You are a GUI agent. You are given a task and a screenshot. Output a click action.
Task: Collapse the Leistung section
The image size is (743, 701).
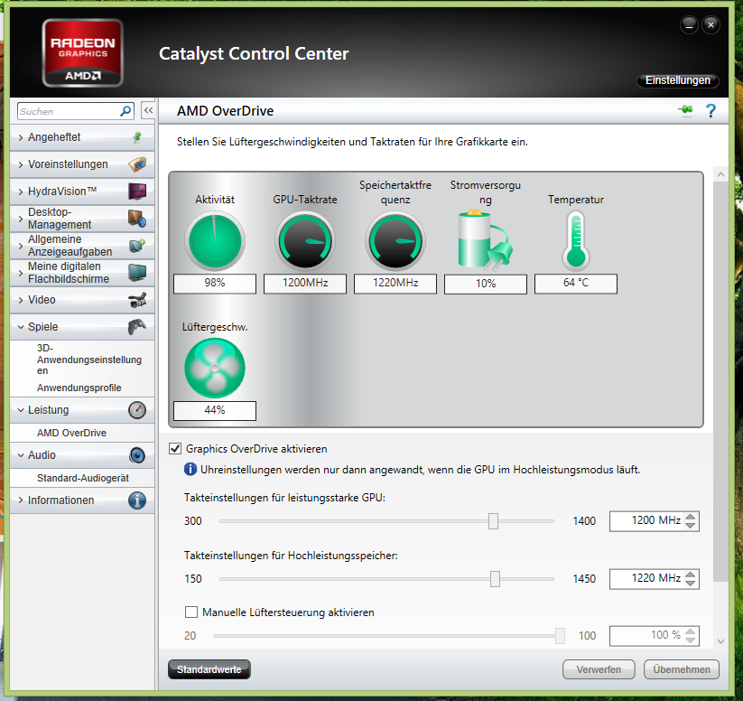coord(21,410)
